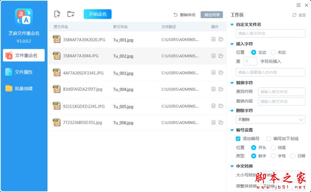Screen dimensions: 311x192
Task: Click the 原文件名 column header
Action: coord(61,27)
